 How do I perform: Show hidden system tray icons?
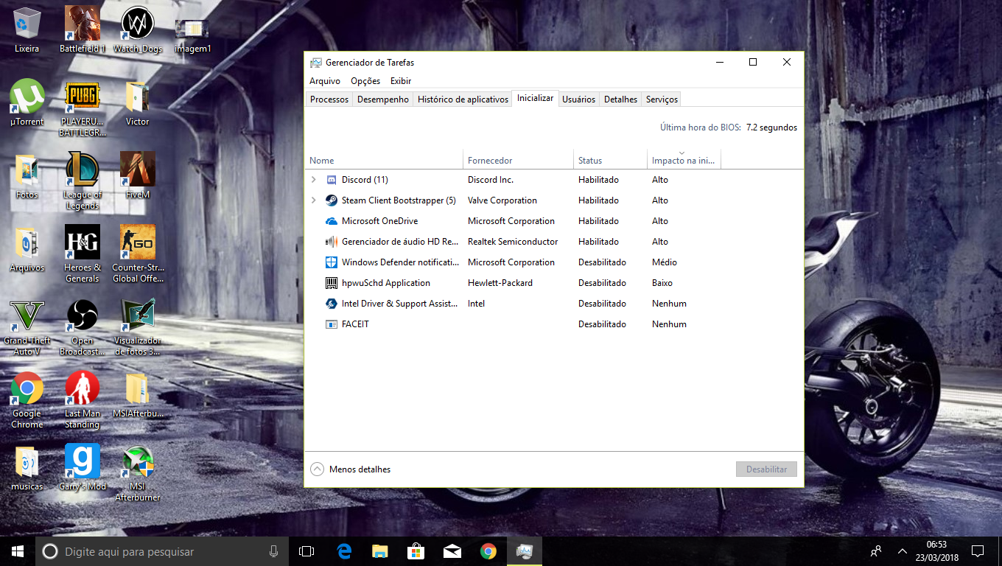pos(903,551)
